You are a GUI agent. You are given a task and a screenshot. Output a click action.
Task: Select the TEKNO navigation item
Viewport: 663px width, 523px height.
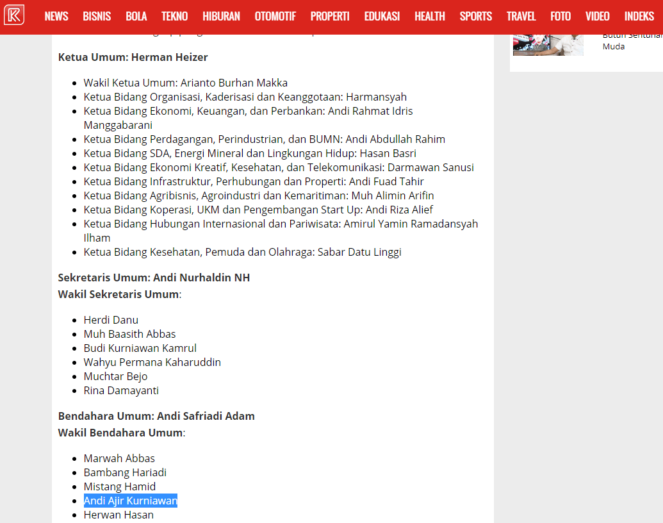click(x=175, y=16)
